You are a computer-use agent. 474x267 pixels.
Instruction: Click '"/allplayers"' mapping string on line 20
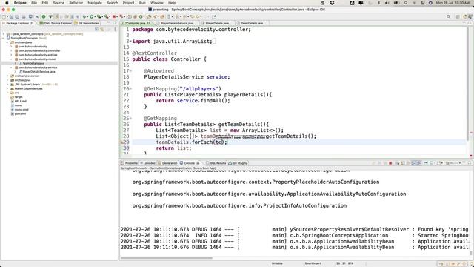pyautogui.click(x=199, y=89)
